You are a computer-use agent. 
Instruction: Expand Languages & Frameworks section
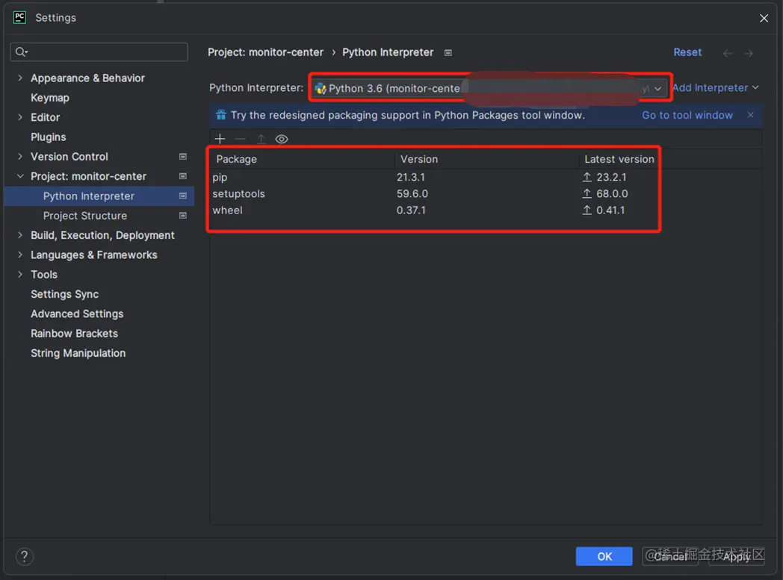[x=20, y=255]
